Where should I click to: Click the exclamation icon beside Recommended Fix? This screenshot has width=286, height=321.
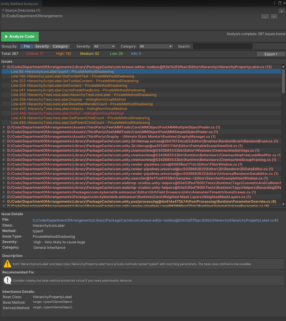tap(7, 280)
